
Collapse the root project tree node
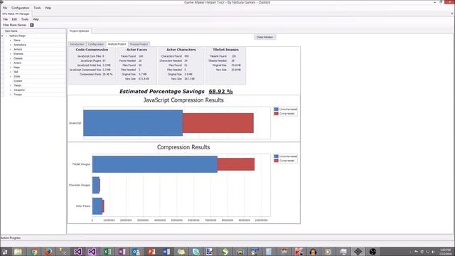pos(6,36)
